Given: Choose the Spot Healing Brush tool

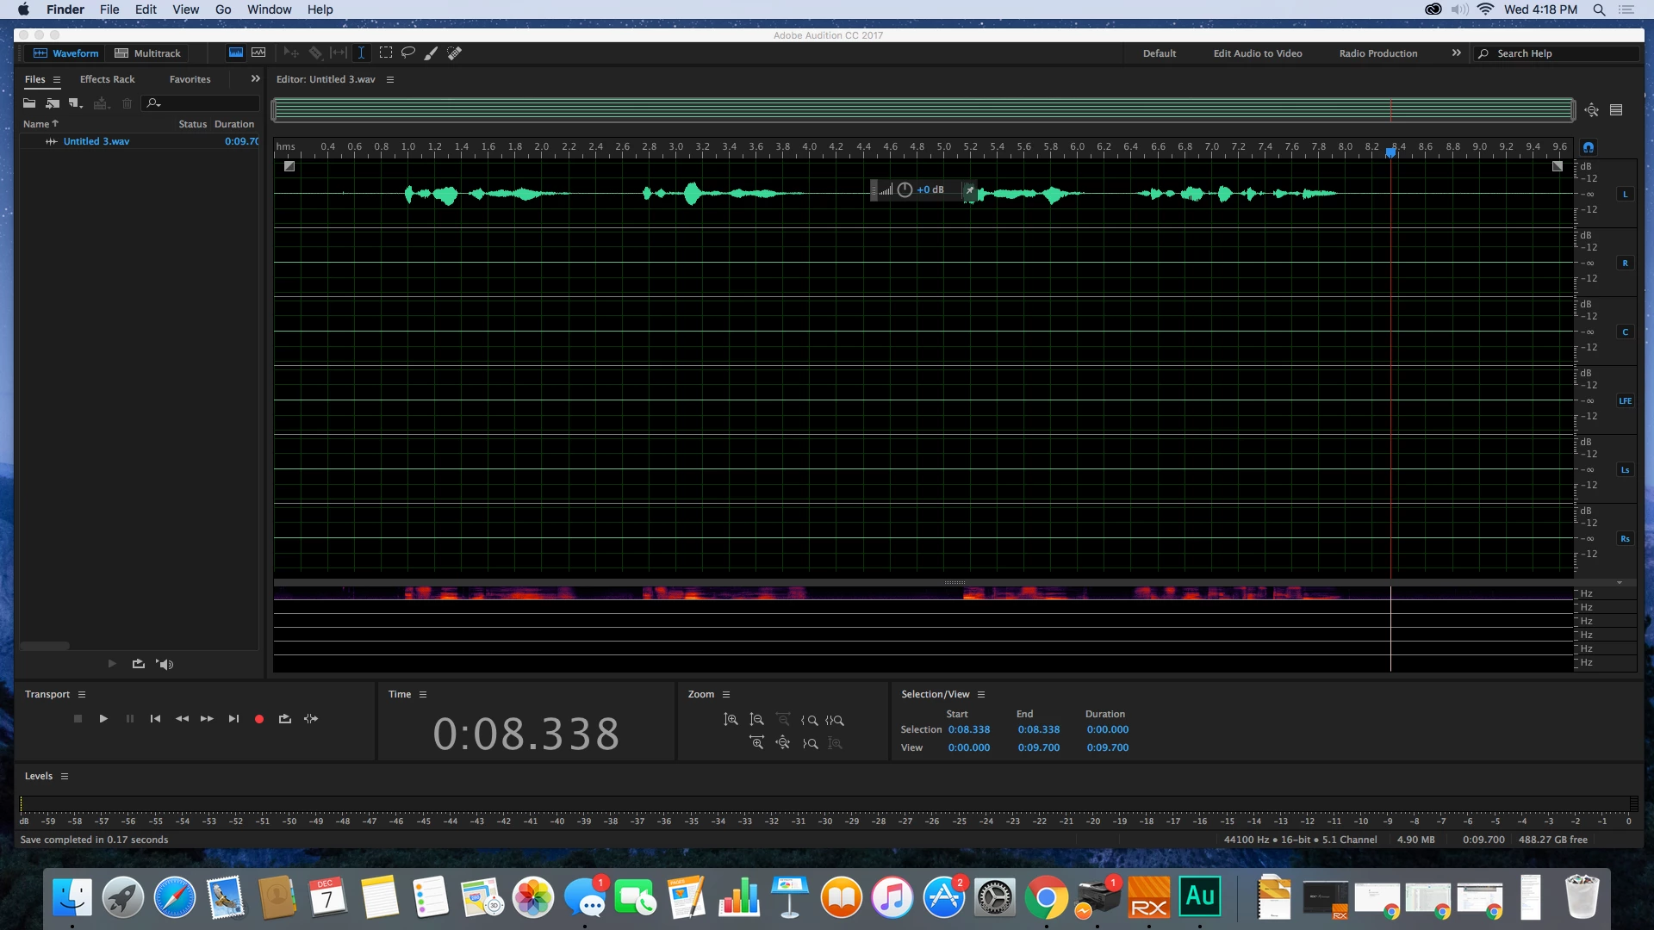Looking at the screenshot, I should pos(454,53).
